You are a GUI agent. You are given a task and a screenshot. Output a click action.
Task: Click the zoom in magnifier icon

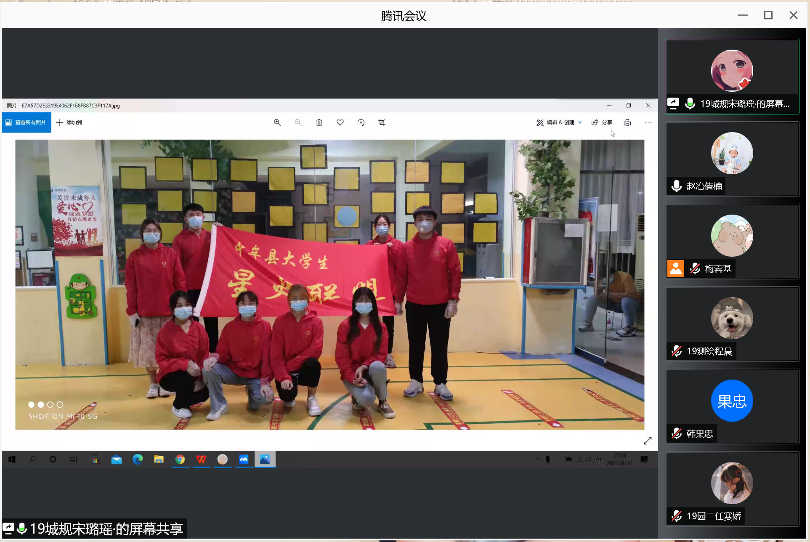coord(277,122)
